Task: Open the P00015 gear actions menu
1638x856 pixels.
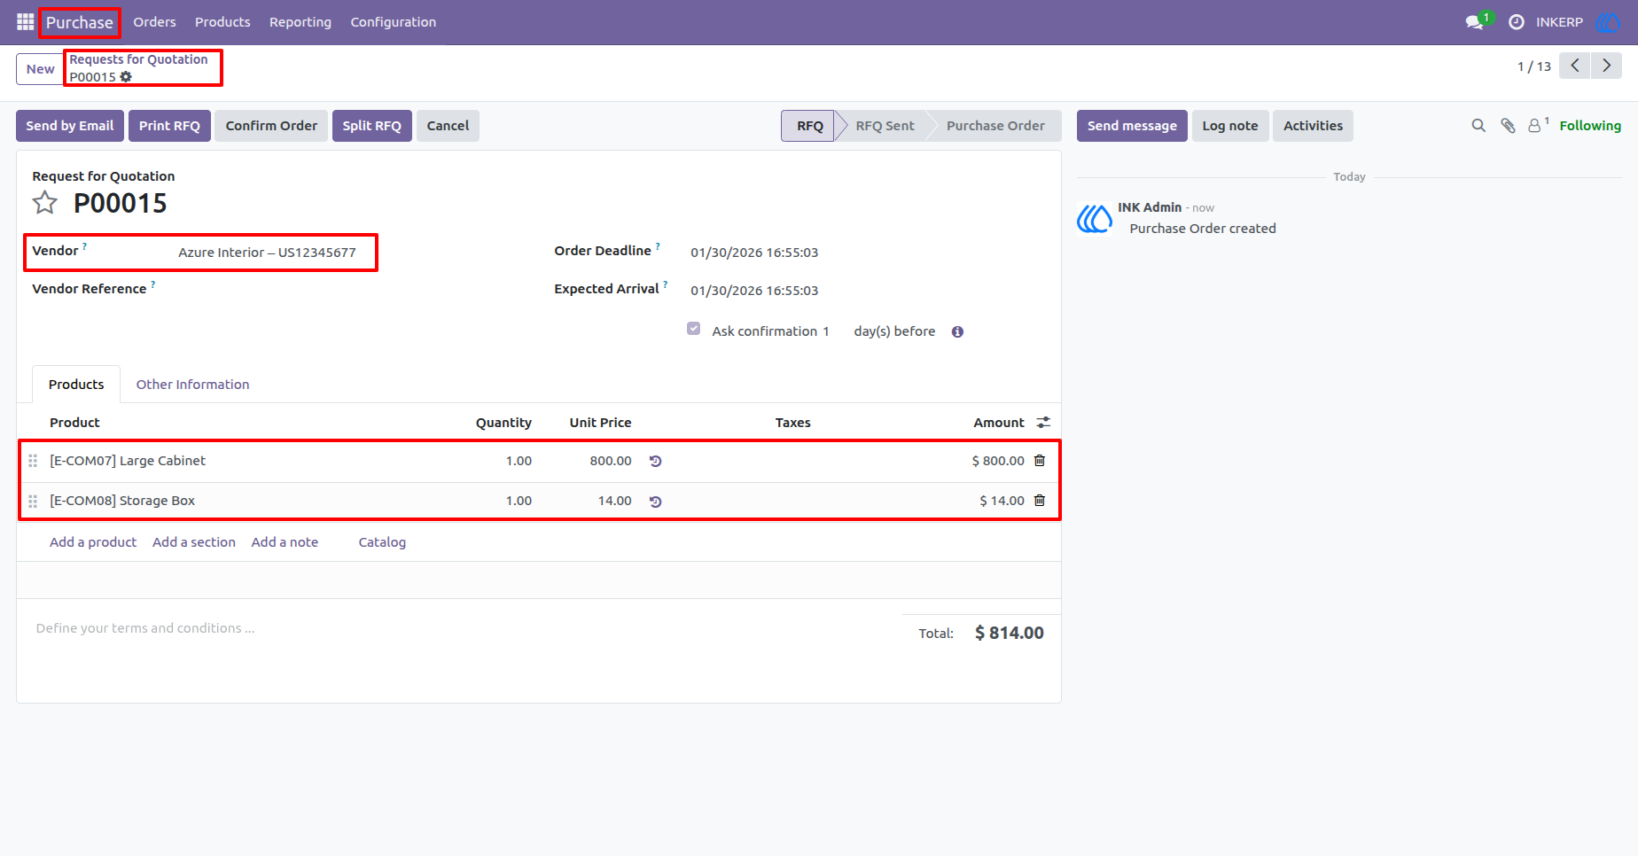Action: [126, 77]
